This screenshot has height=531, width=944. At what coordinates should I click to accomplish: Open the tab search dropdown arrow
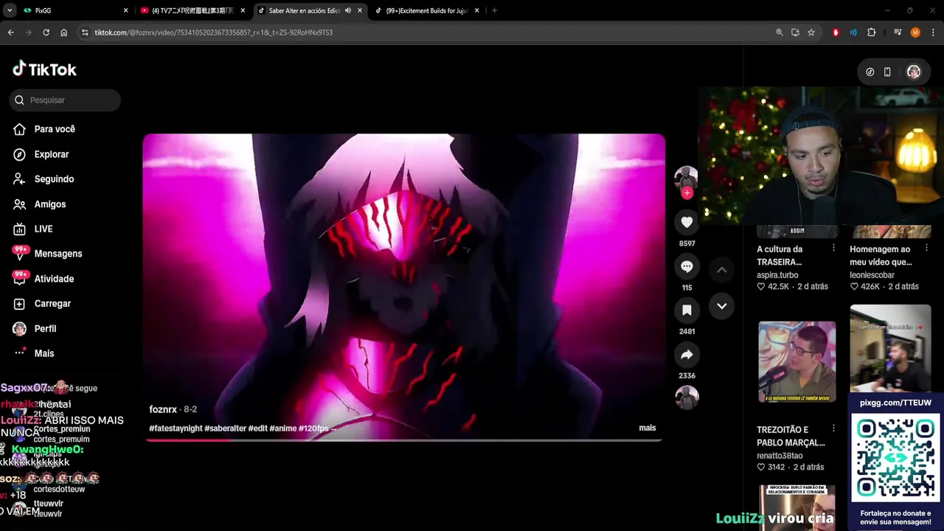(10, 10)
